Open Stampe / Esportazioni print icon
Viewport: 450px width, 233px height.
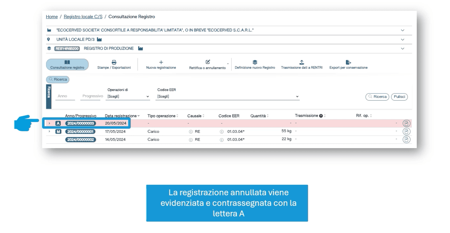coord(114,62)
